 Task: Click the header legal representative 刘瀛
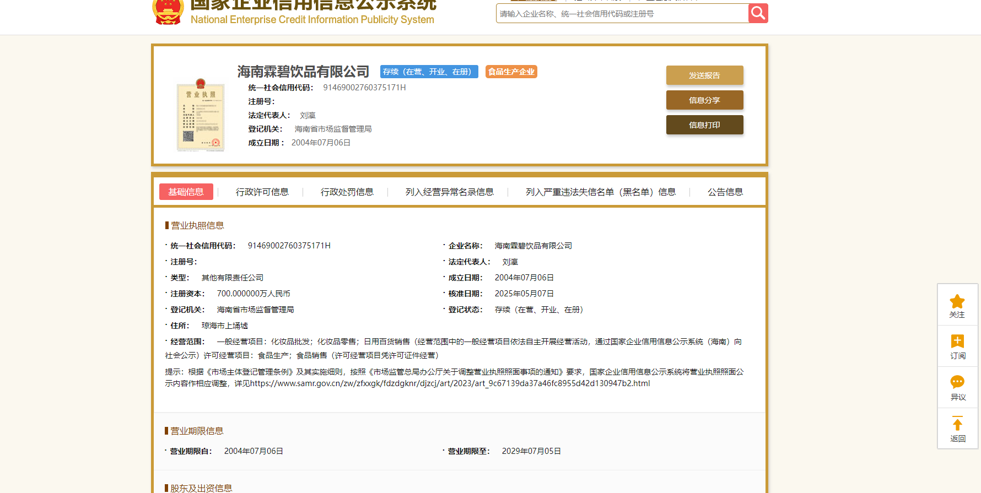[308, 115]
